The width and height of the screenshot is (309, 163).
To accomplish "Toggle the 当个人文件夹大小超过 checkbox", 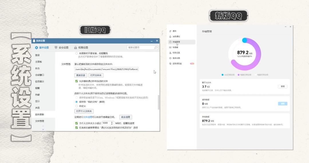I will [x=76, y=123].
